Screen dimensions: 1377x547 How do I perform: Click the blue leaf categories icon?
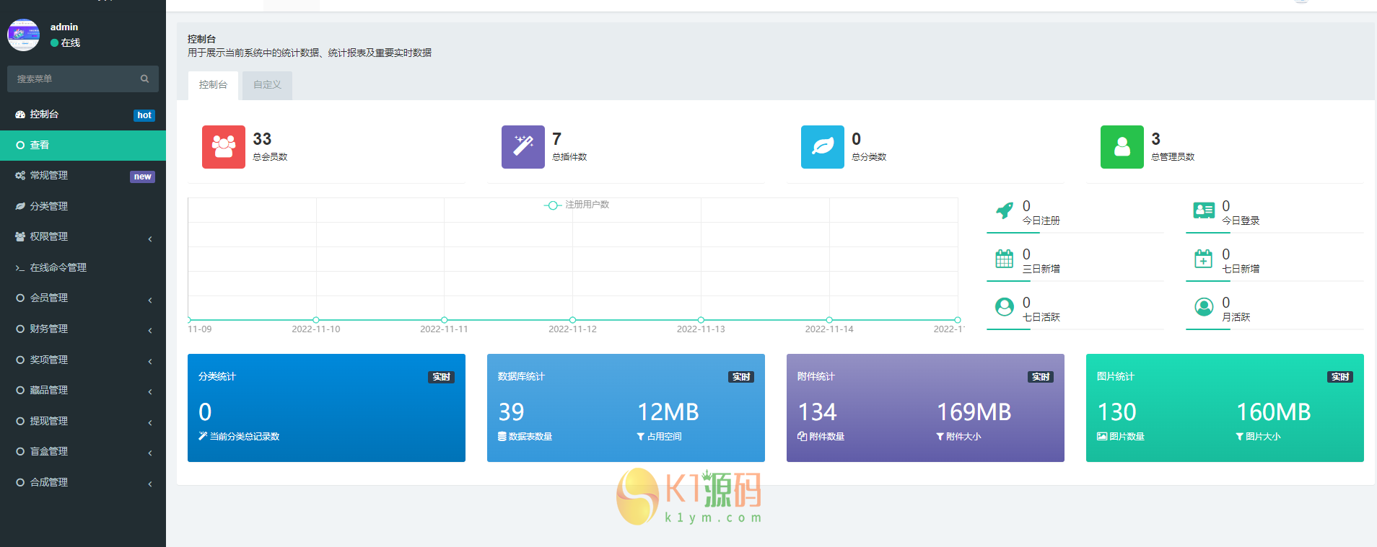(x=822, y=147)
